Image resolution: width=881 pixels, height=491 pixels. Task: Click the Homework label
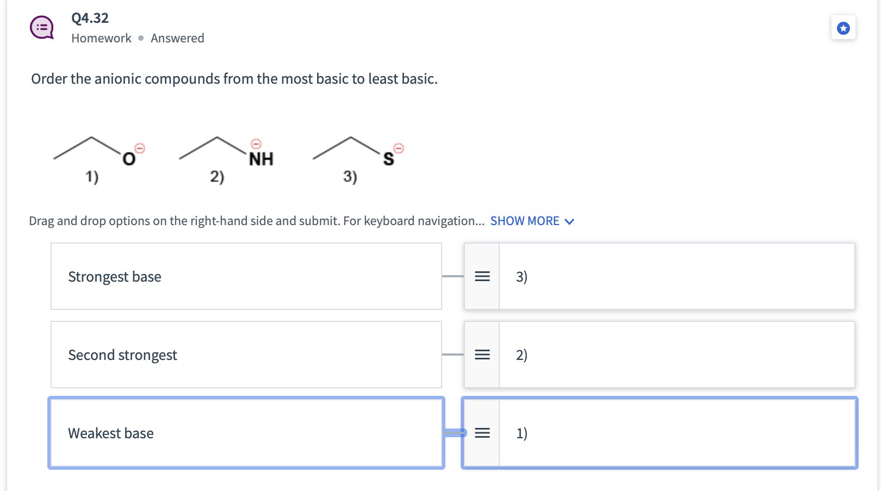pyautogui.click(x=101, y=38)
